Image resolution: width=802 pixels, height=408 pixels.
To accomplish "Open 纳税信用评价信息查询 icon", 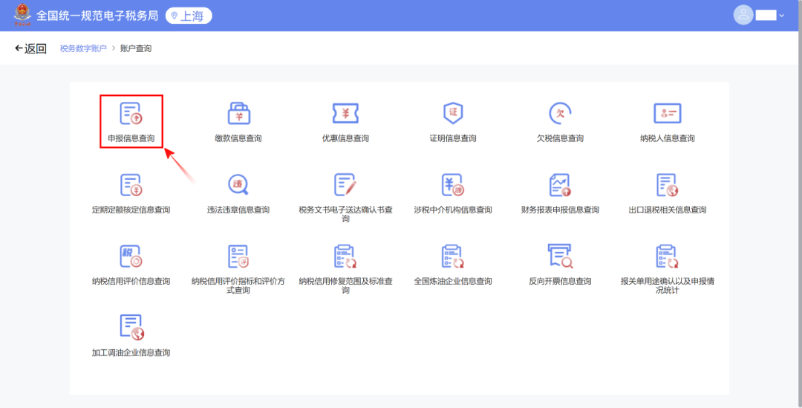I will point(131,256).
